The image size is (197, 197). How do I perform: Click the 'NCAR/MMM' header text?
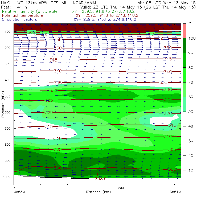pos(84,3)
